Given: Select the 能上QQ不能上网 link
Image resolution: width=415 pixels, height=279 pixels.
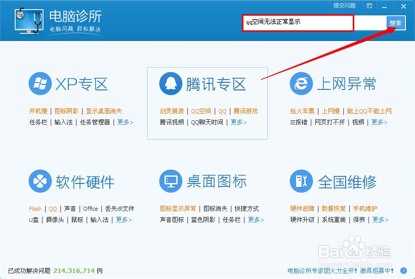Looking at the screenshot, I should tap(369, 111).
